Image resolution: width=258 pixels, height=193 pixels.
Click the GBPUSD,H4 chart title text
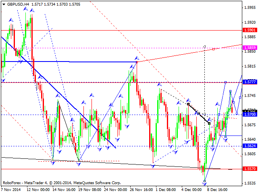pyautogui.click(x=18, y=4)
